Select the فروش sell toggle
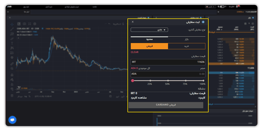Screen dimensions: 263x131 point(149,46)
